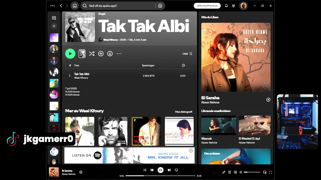The image size is (321, 180).
Task: Toggle shuffle in the player bar
Action: coord(145,170)
